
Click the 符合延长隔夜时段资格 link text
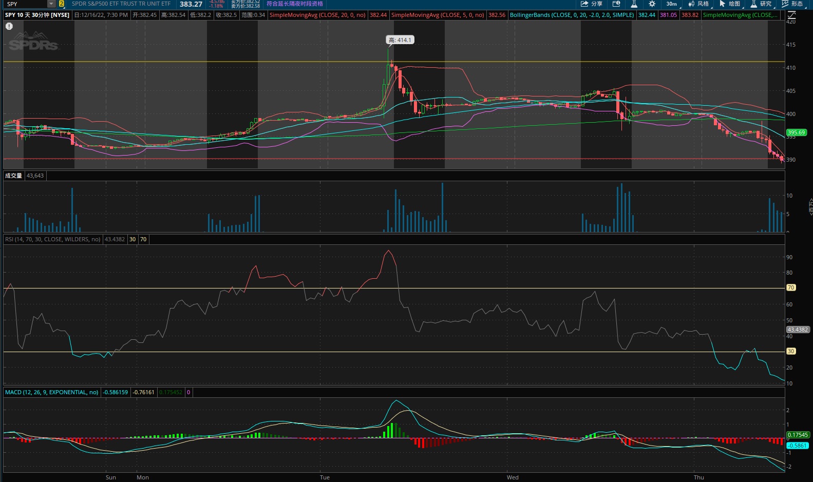point(295,4)
